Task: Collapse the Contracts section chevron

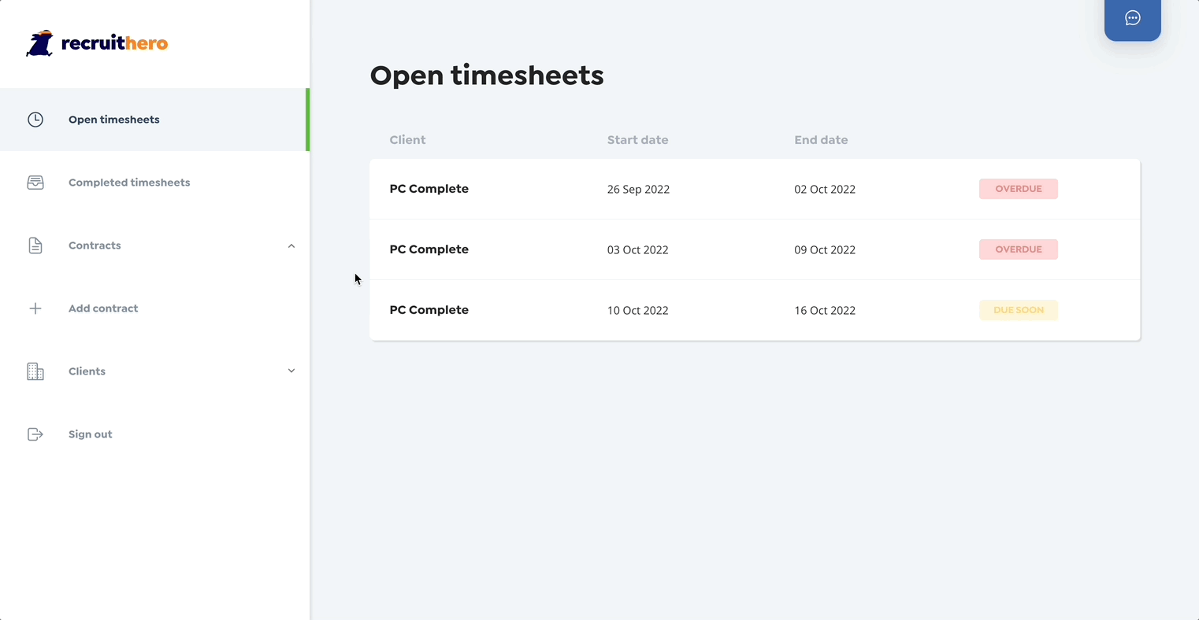Action: point(291,245)
